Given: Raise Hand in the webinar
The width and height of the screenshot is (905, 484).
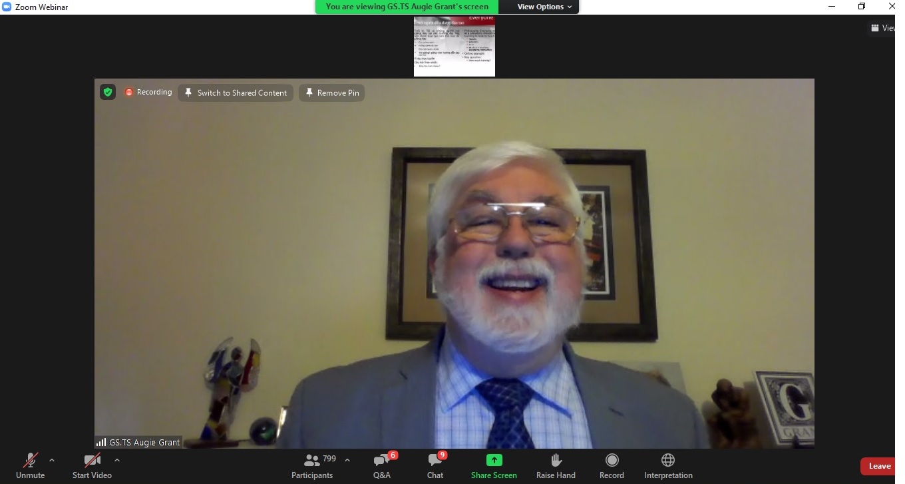Looking at the screenshot, I should pyautogui.click(x=556, y=465).
